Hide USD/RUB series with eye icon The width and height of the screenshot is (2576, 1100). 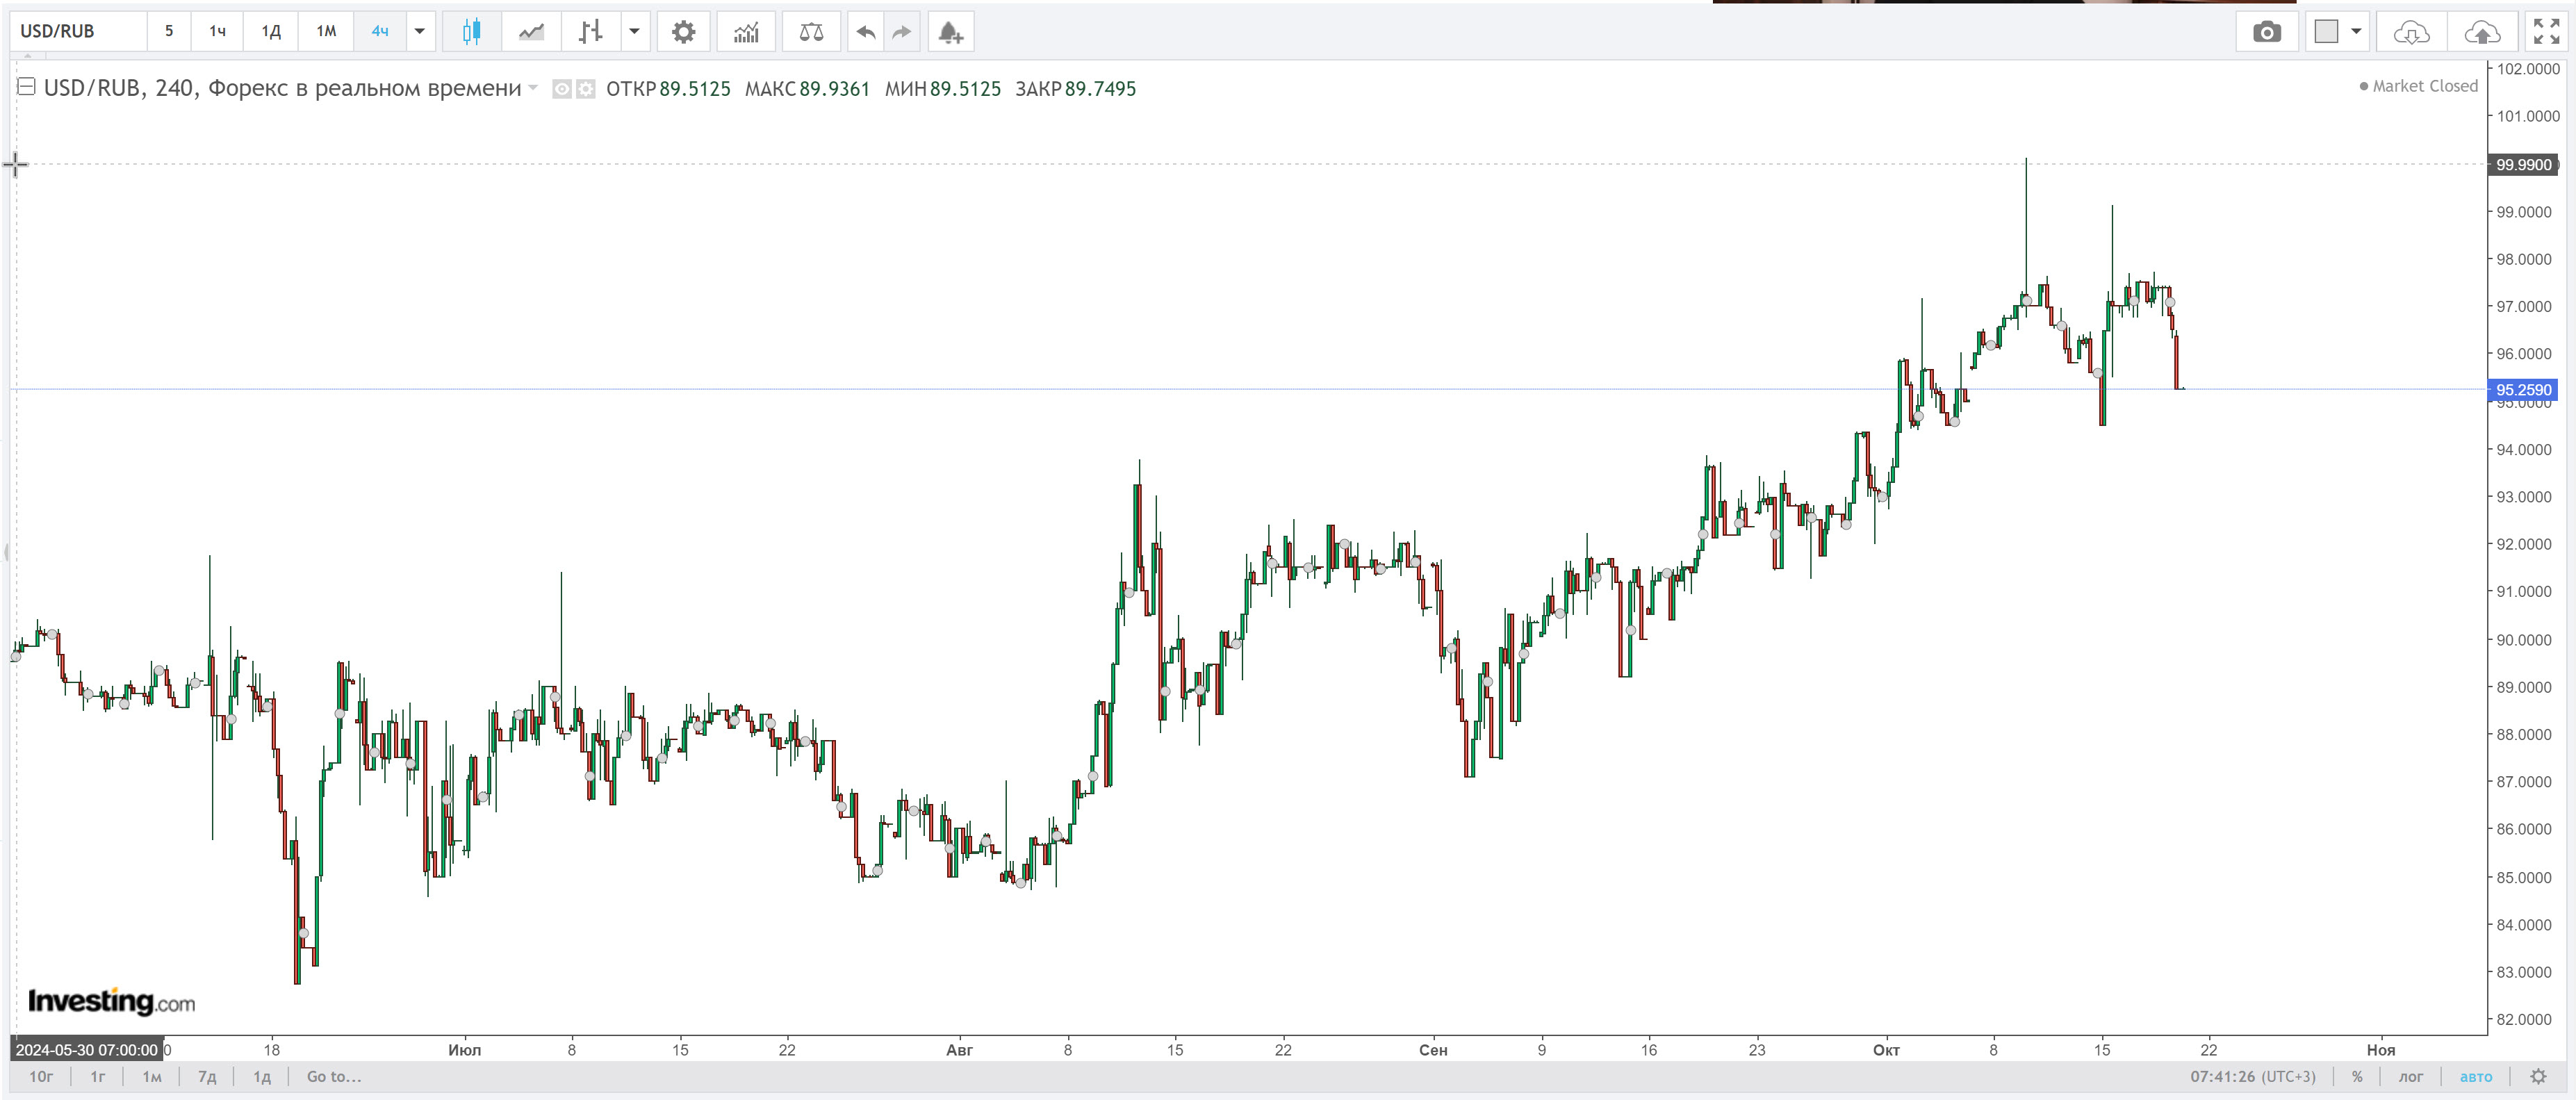562,89
